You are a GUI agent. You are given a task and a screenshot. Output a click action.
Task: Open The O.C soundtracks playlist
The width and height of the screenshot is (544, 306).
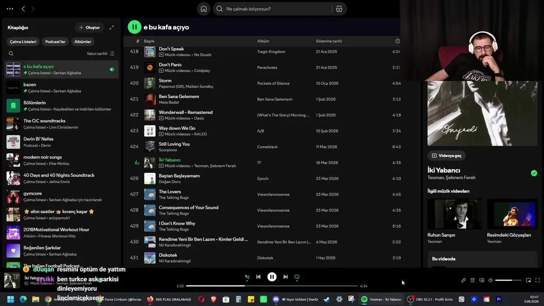[x=62, y=124]
